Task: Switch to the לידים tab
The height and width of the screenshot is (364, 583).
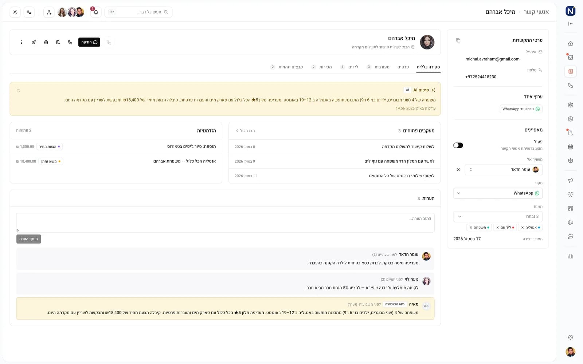Action: pos(349,67)
